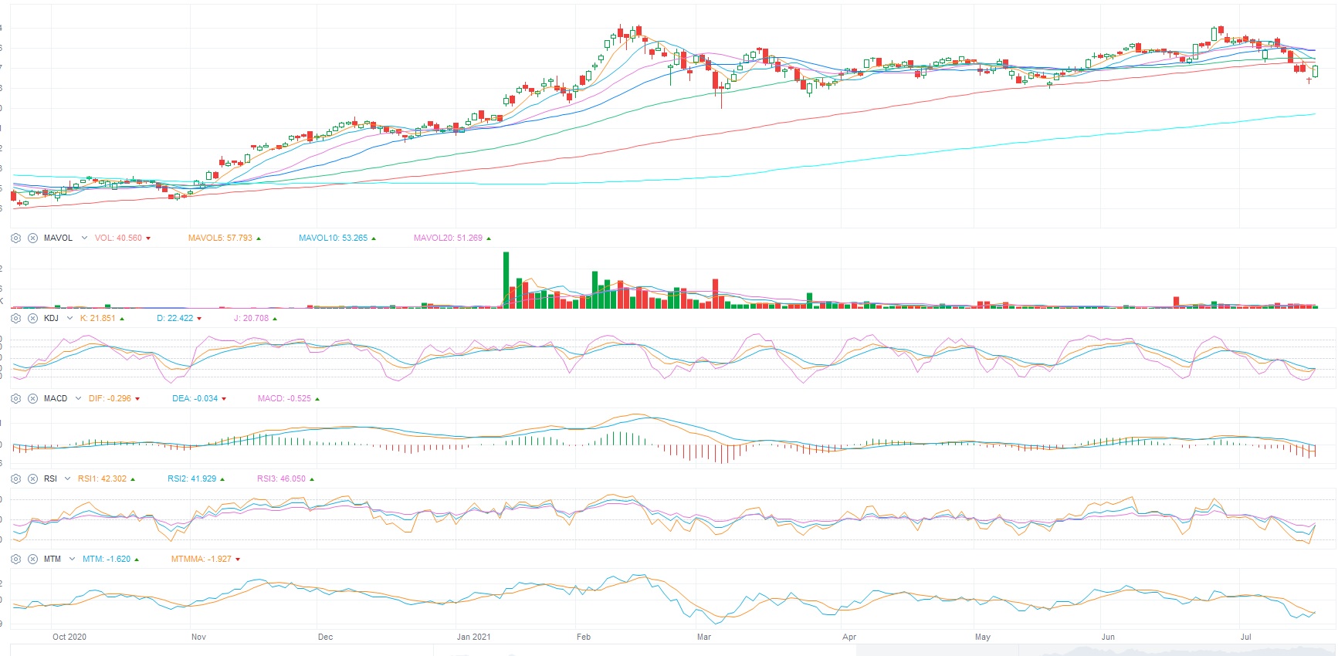Click the tallest green volume bar

506,279
